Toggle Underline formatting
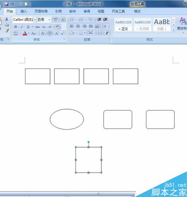 coord(28,27)
